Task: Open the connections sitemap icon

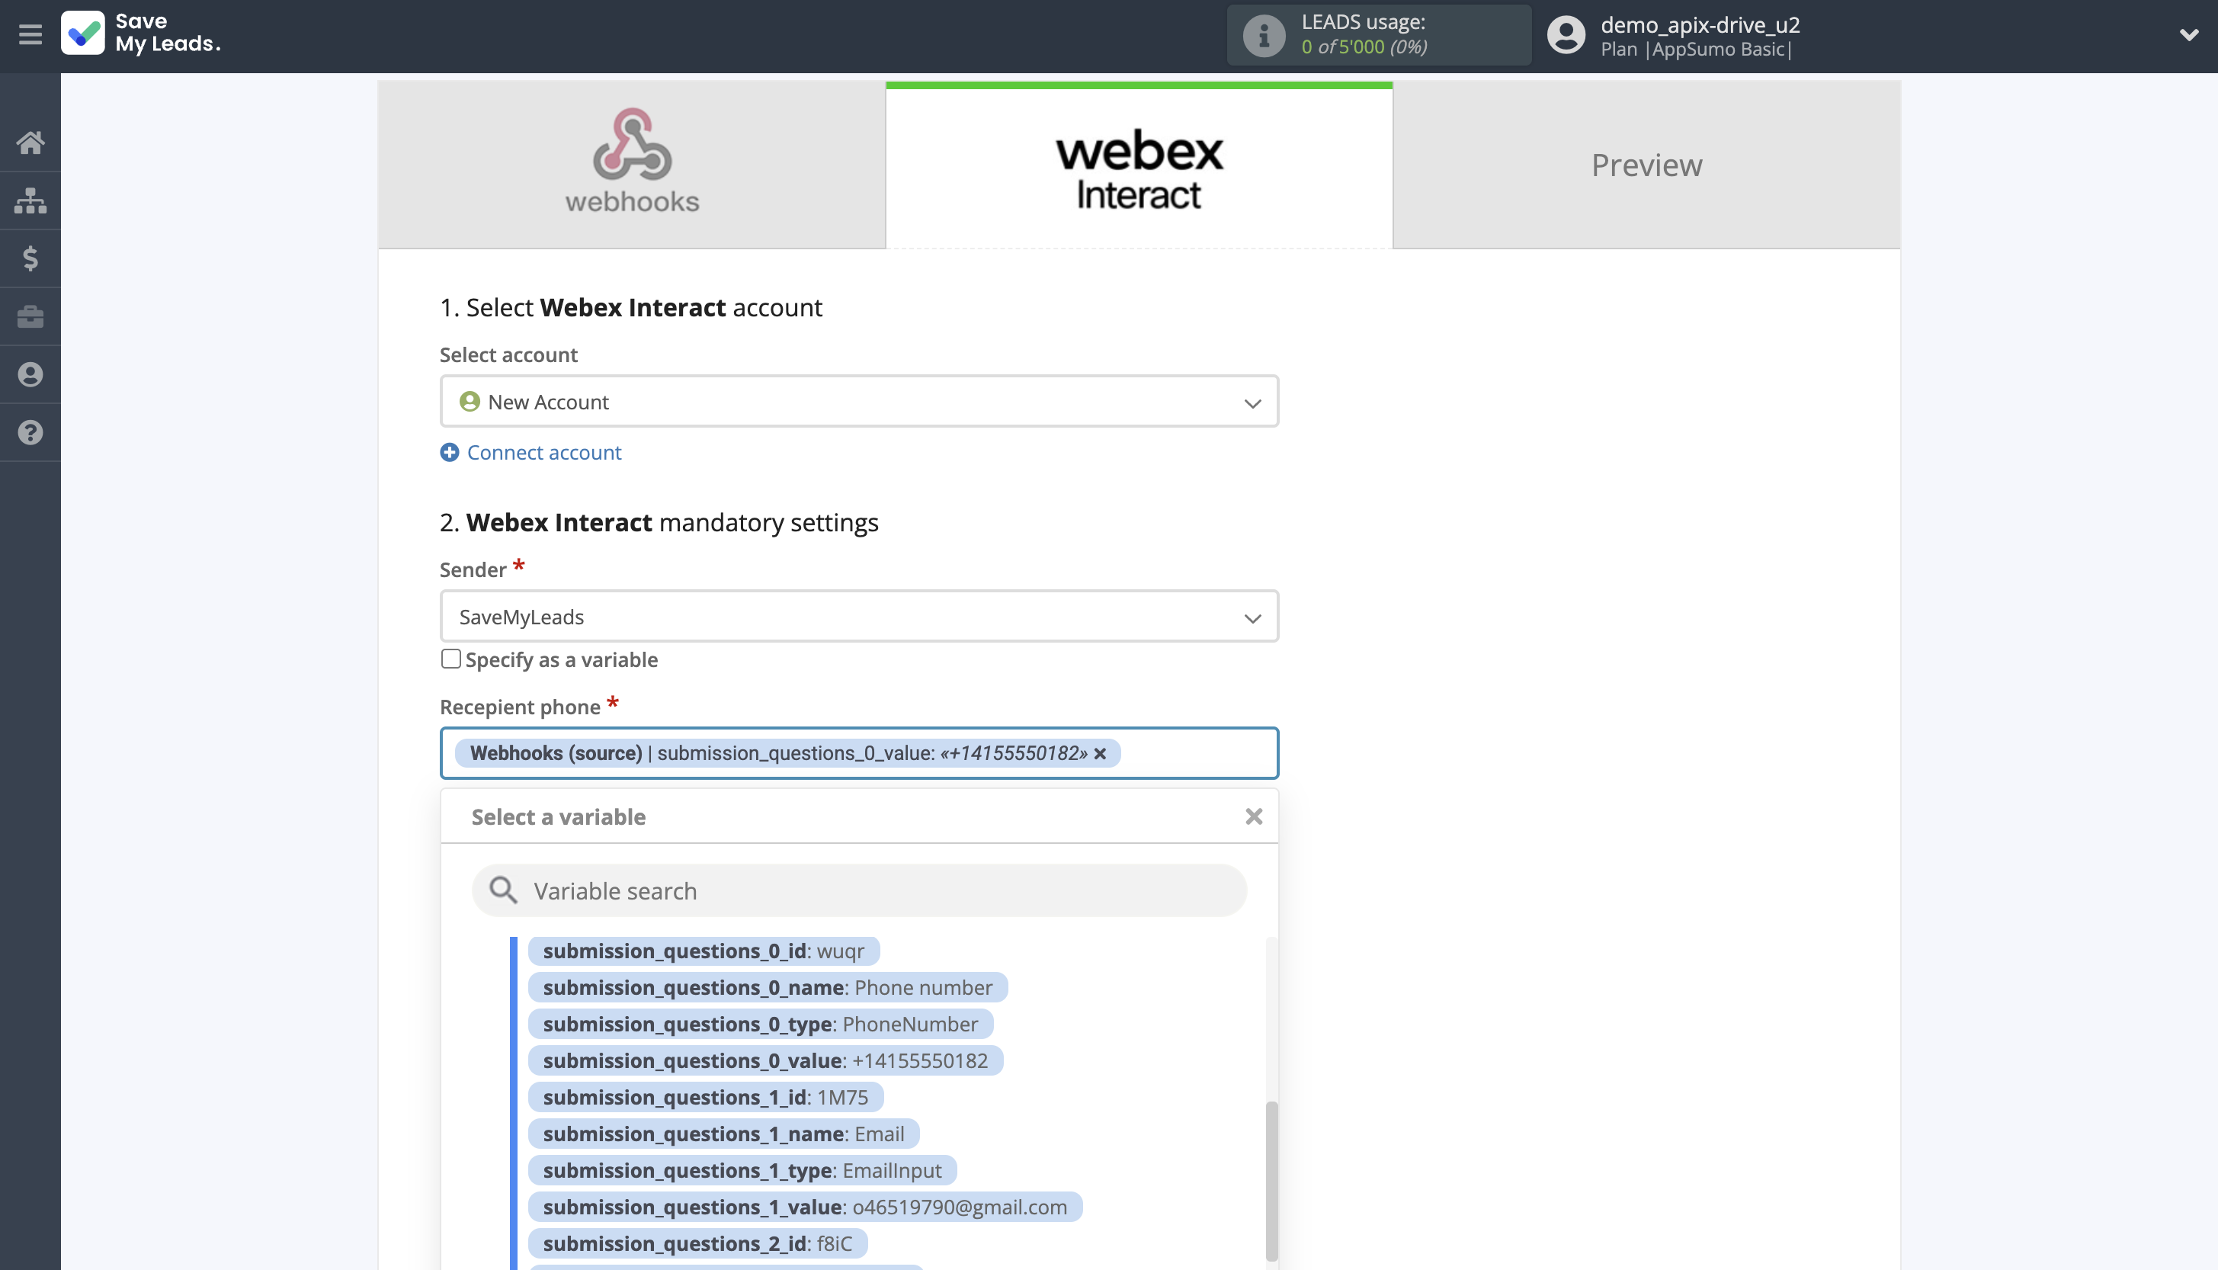Action: 30,200
